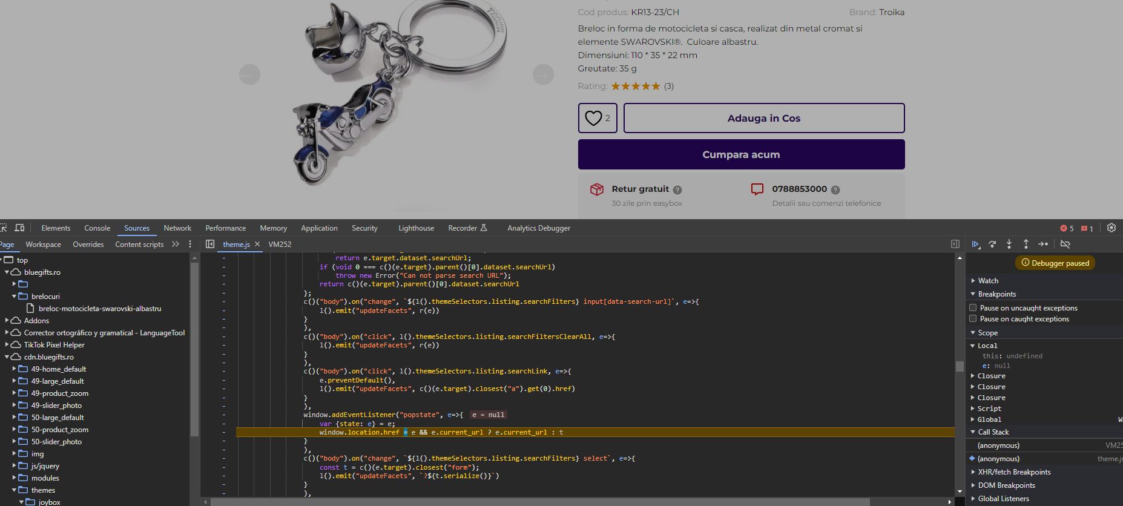
Task: Open help icon beside phone number
Action: click(835, 189)
